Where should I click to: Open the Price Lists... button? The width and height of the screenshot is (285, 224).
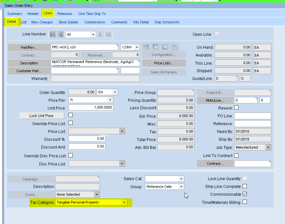coord(164,63)
